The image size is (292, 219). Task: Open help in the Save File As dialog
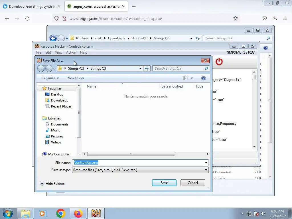tap(204, 78)
